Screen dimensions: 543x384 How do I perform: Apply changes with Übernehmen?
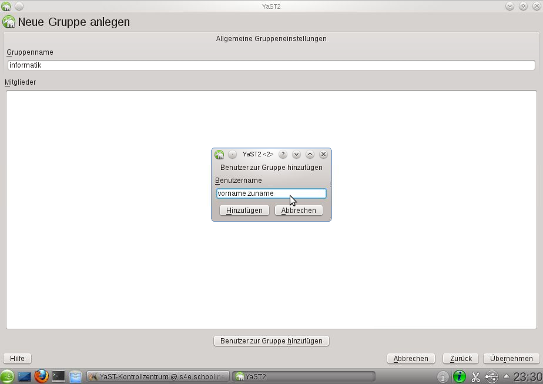511,358
